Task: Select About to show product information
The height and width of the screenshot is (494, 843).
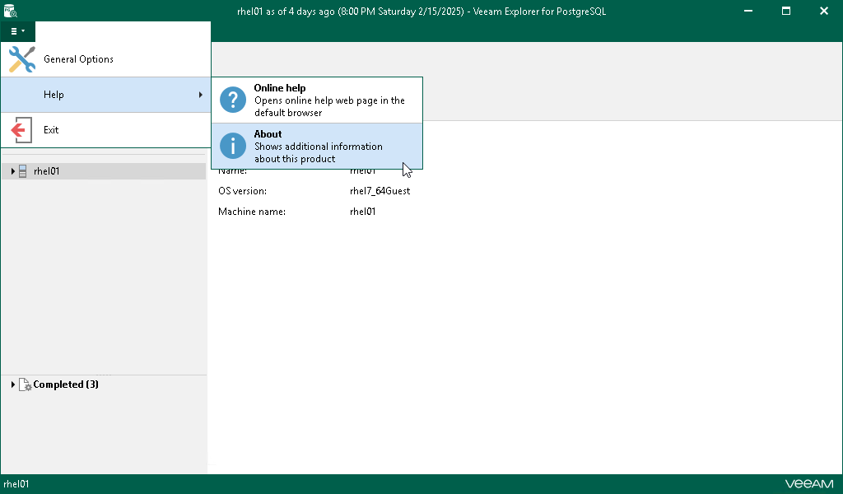Action: (x=317, y=147)
